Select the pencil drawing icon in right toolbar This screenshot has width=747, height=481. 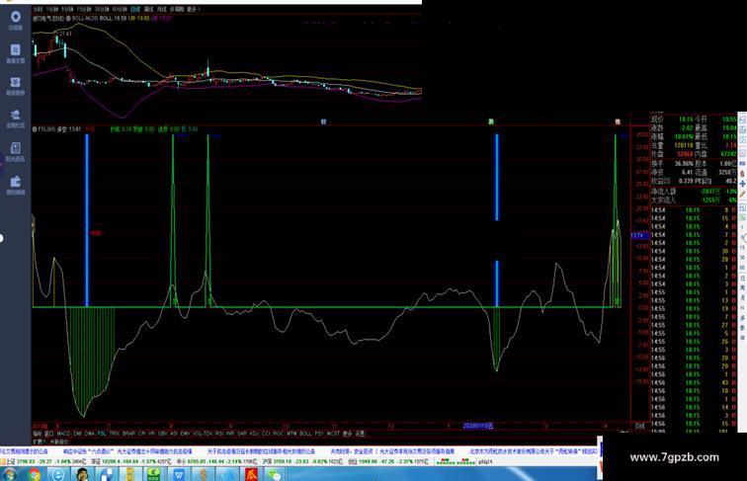[x=742, y=194]
